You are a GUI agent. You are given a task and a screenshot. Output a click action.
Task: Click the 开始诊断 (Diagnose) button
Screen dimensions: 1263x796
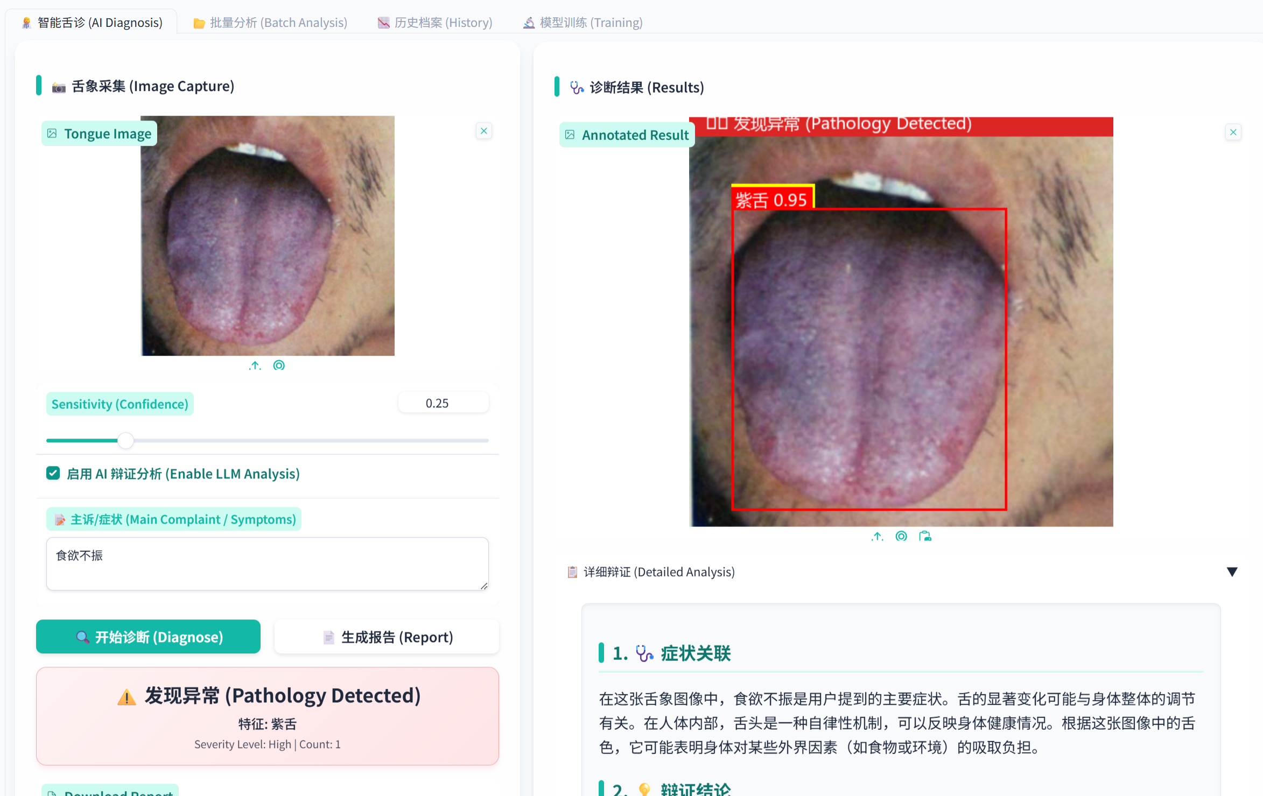[148, 637]
